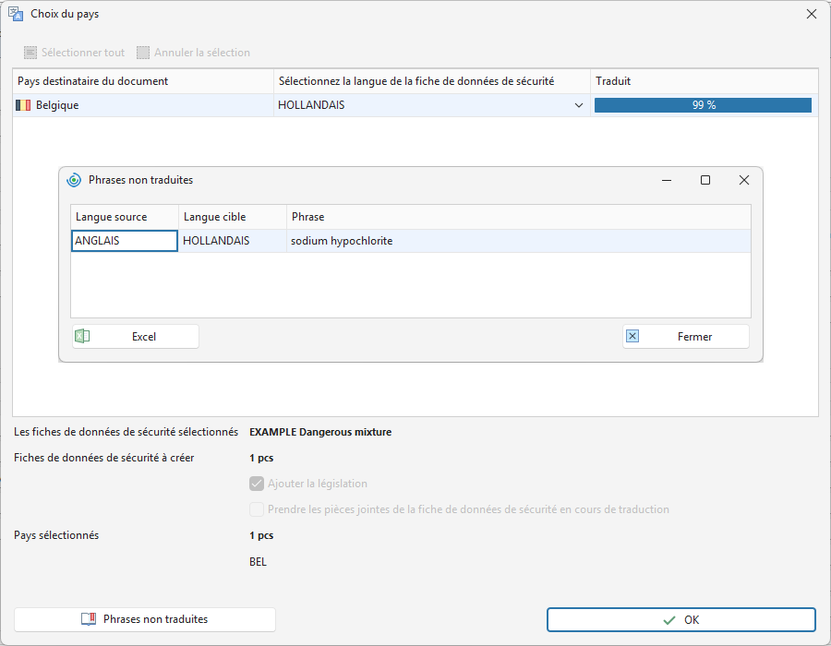The width and height of the screenshot is (831, 646).
Task: Click the 99 % translation progress bar
Action: point(703,105)
